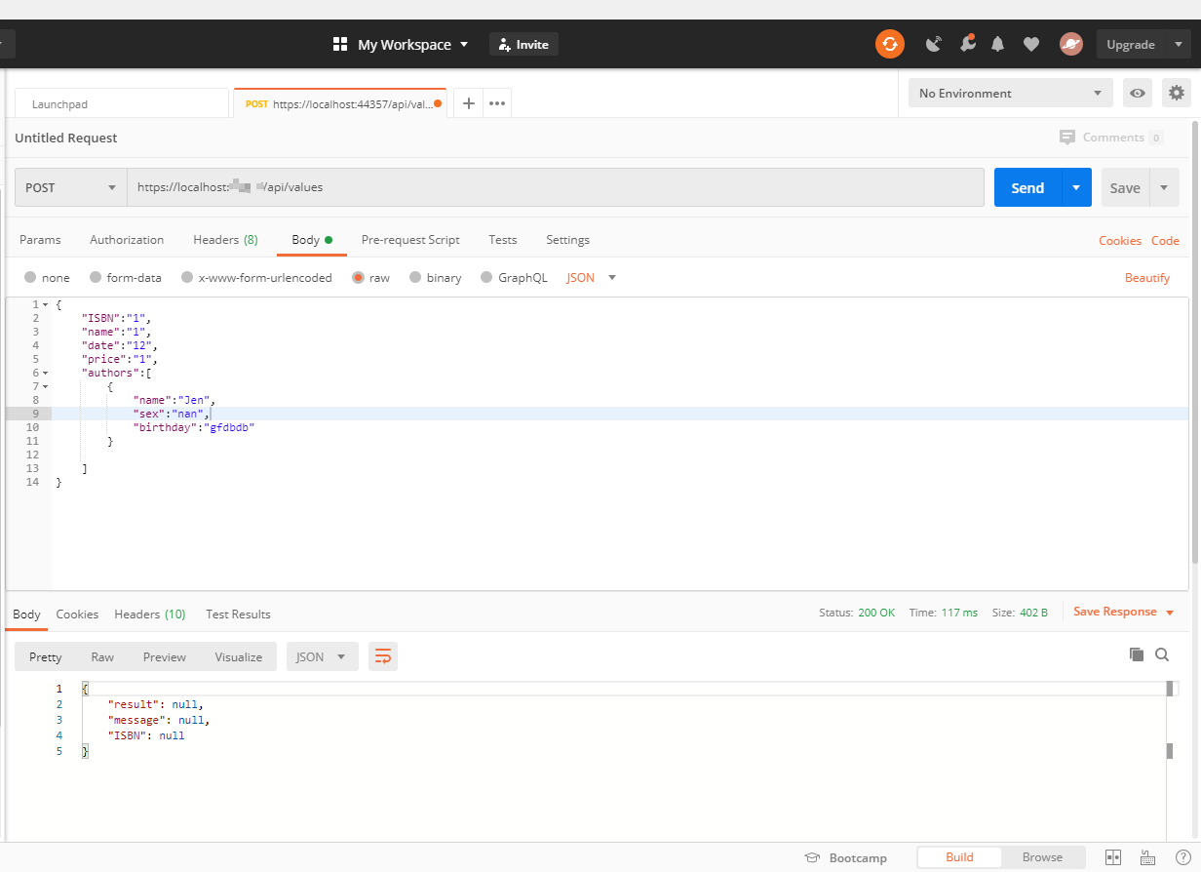Open response format JSON dropdown

coord(322,656)
